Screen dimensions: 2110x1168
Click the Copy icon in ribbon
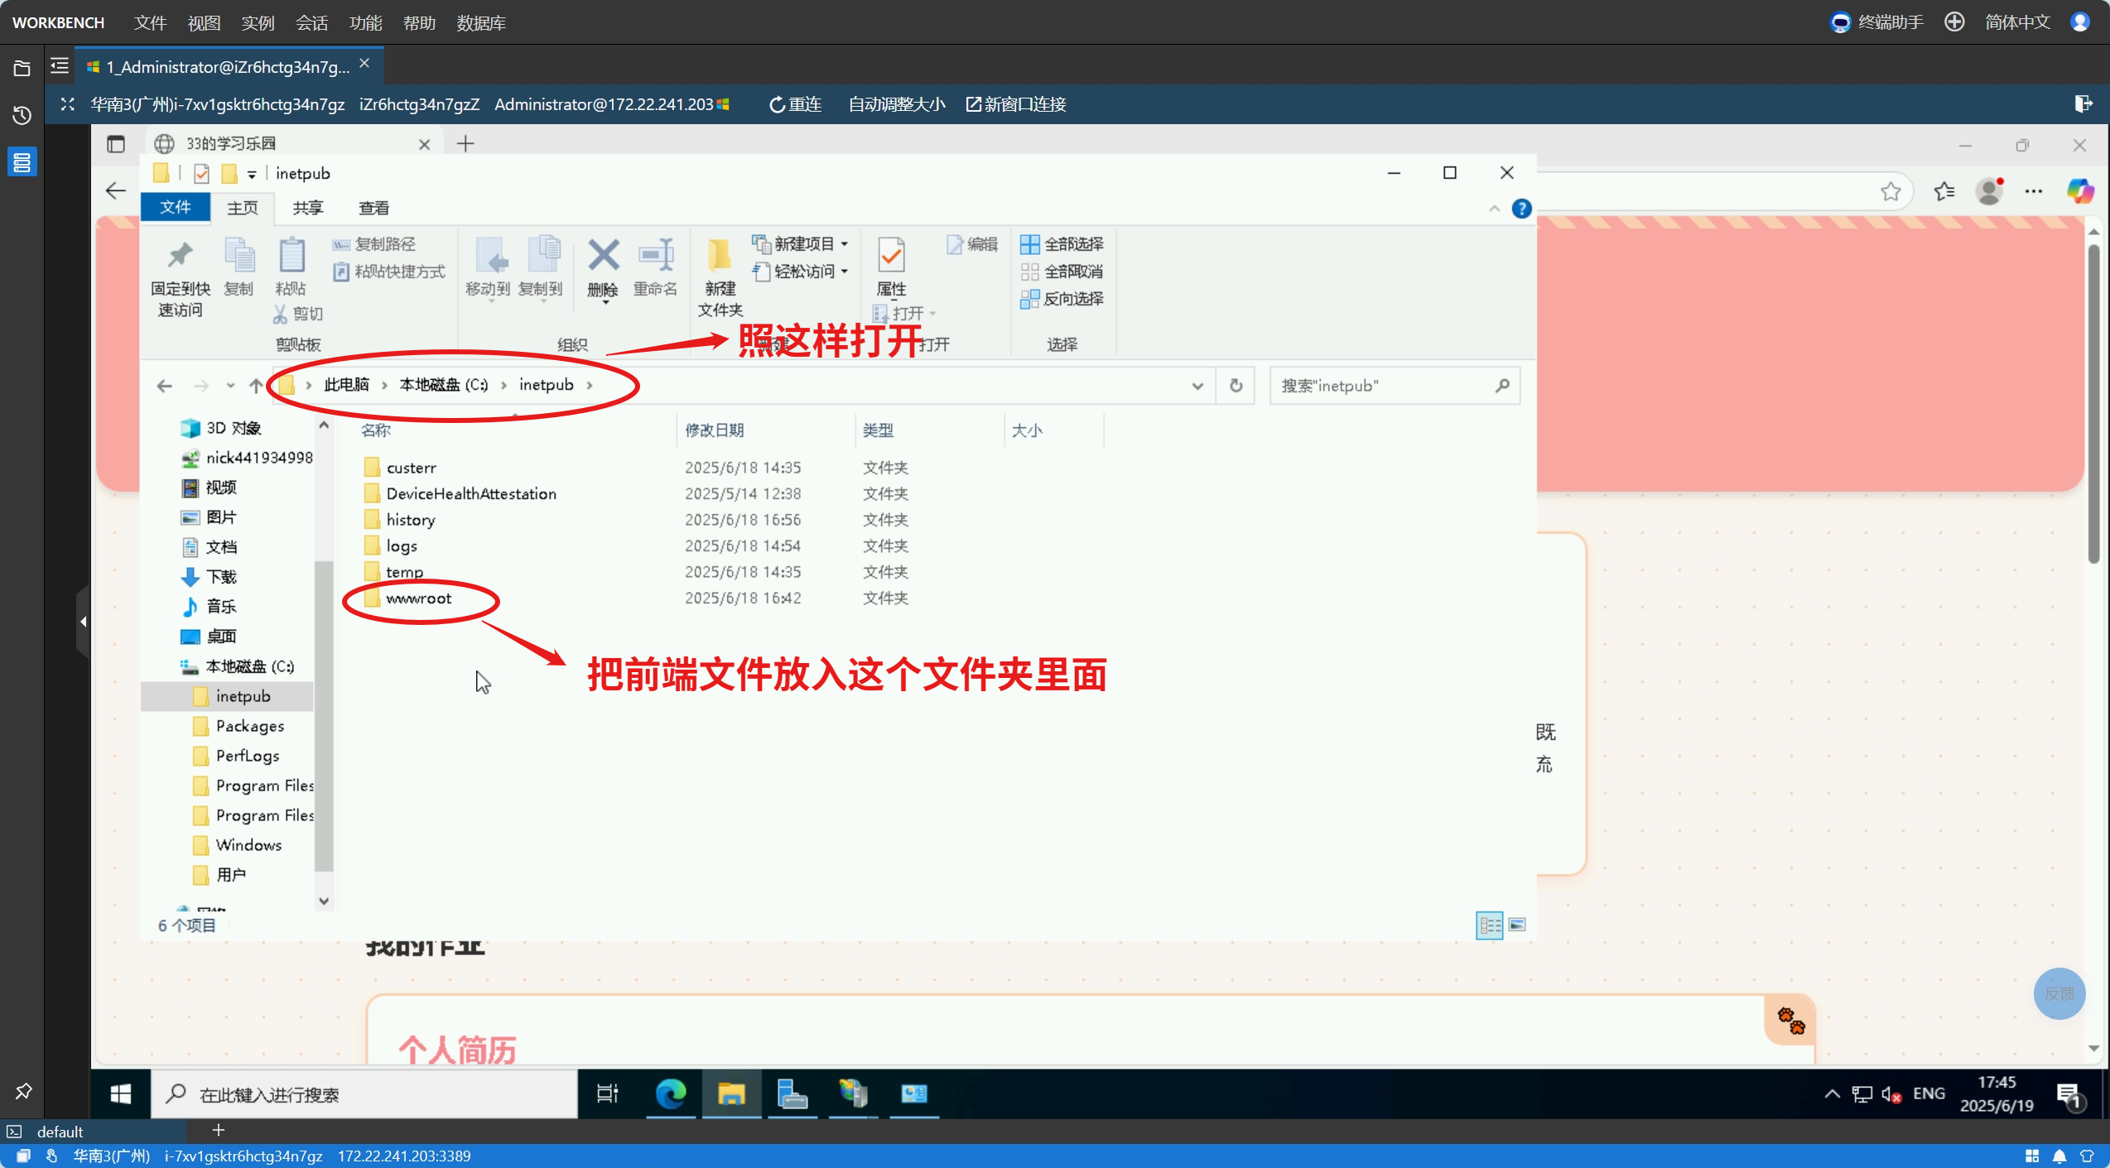point(239,256)
